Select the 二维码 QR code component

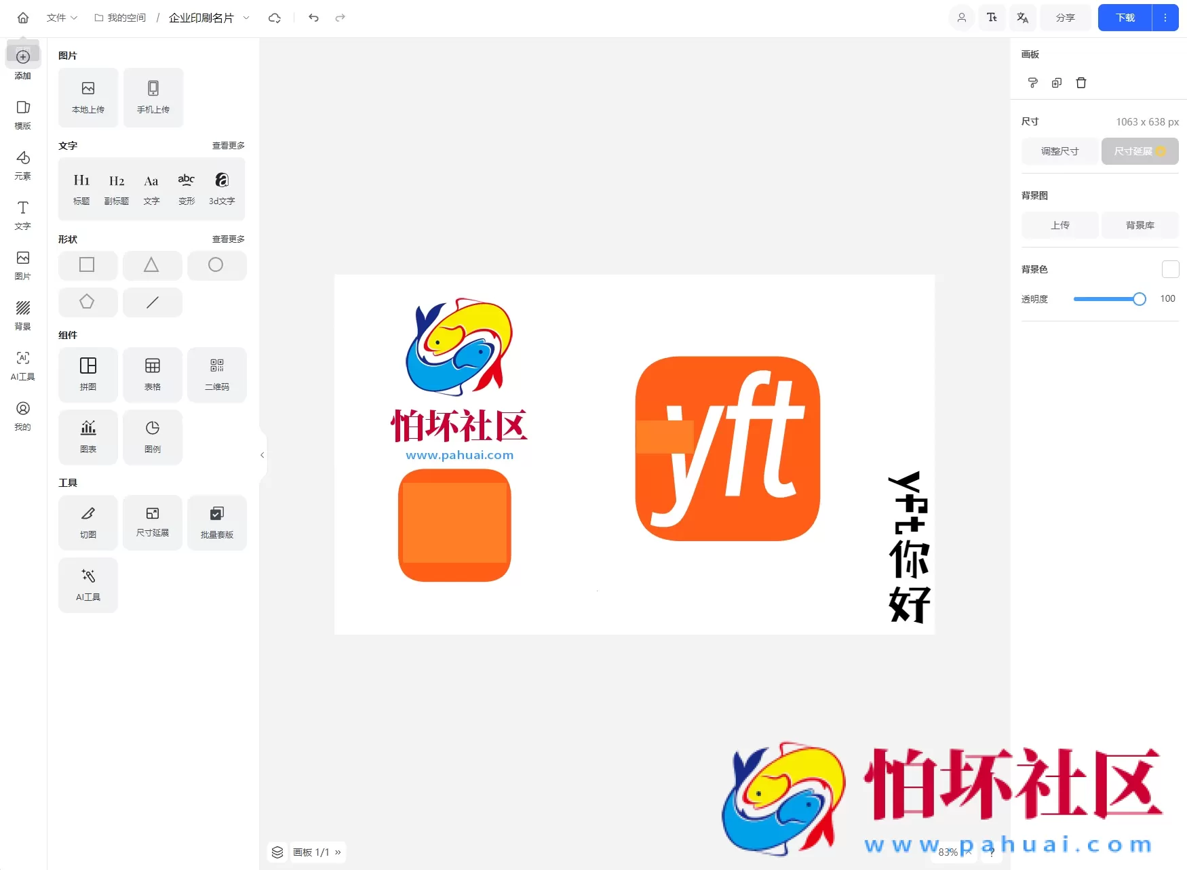coord(217,374)
